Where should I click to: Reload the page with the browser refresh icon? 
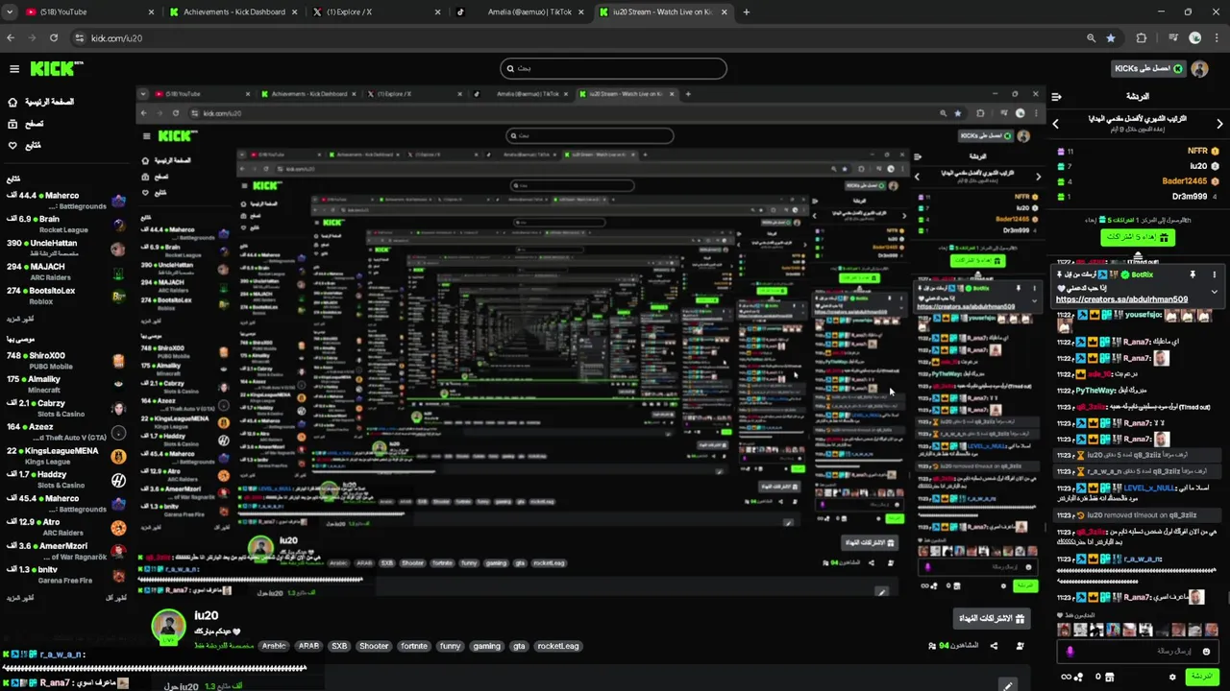(x=54, y=37)
